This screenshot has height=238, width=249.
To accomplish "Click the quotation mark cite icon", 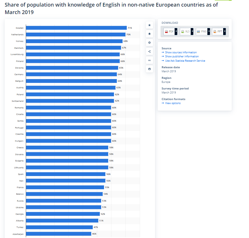I will coord(149,60).
